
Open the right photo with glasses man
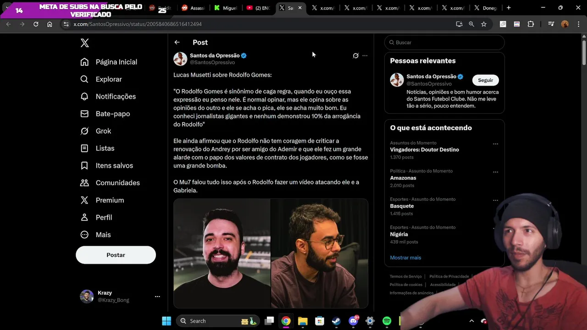(x=320, y=253)
